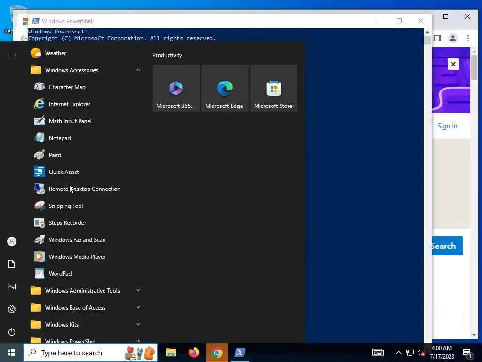Open the Microsoft Edge tile
The height and width of the screenshot is (362, 482).
(225, 88)
